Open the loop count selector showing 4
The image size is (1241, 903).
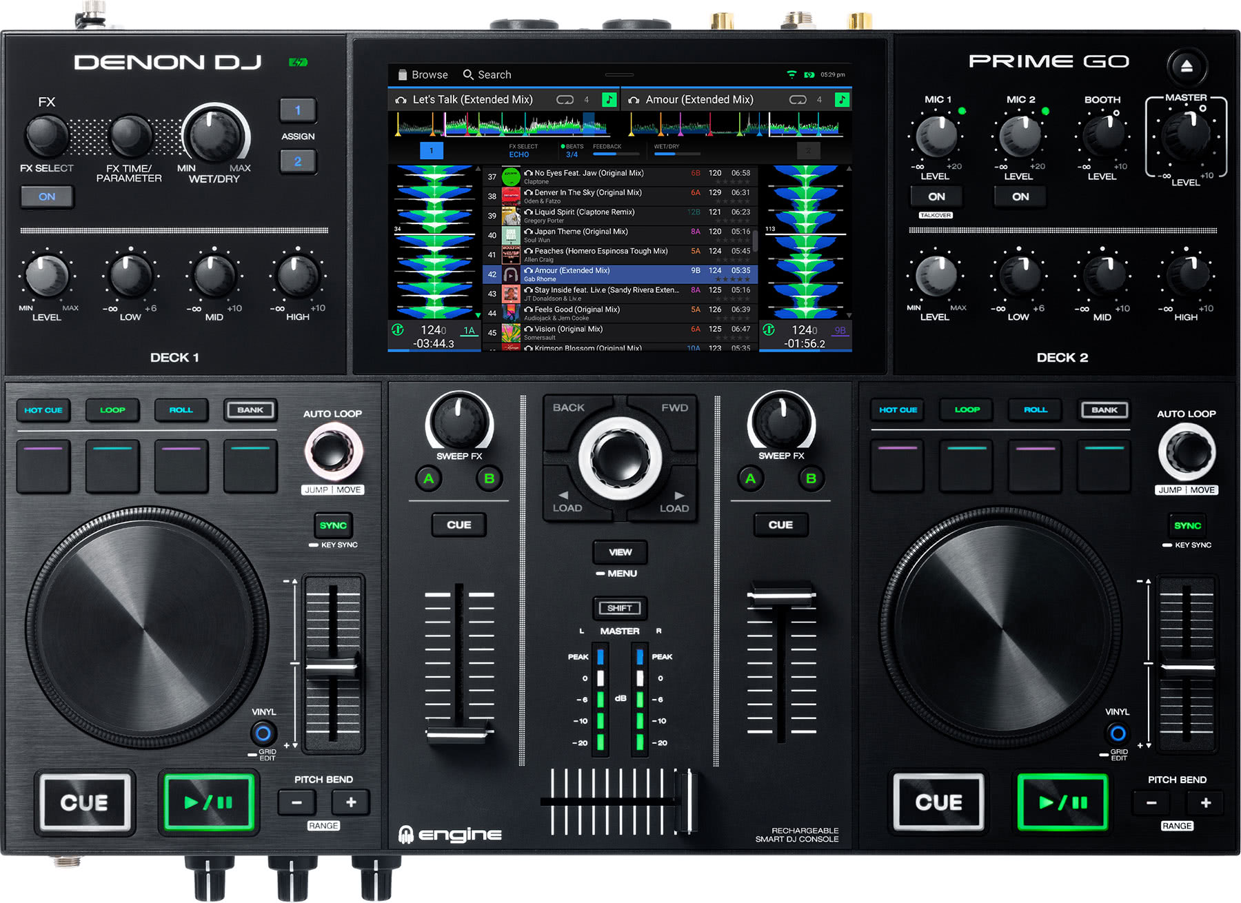point(585,99)
